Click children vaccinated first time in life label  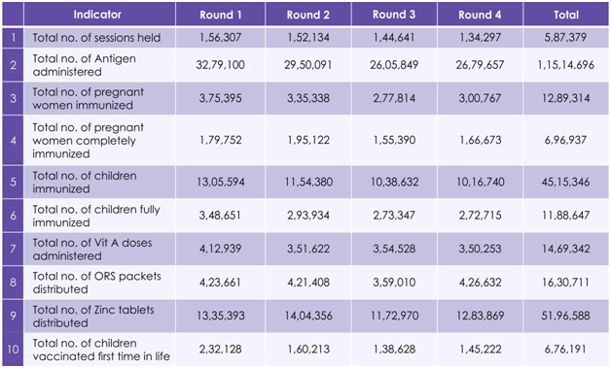[x=99, y=350]
